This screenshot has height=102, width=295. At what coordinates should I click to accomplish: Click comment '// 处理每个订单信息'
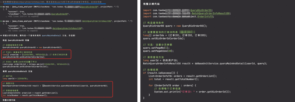pyautogui.click(x=168, y=89)
